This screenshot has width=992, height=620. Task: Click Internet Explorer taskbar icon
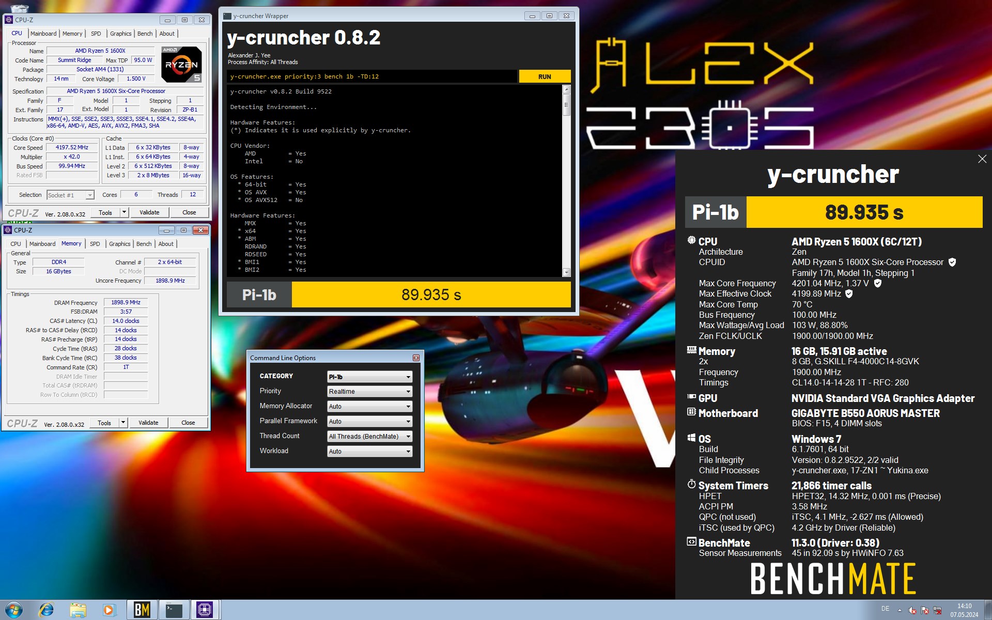pos(46,610)
